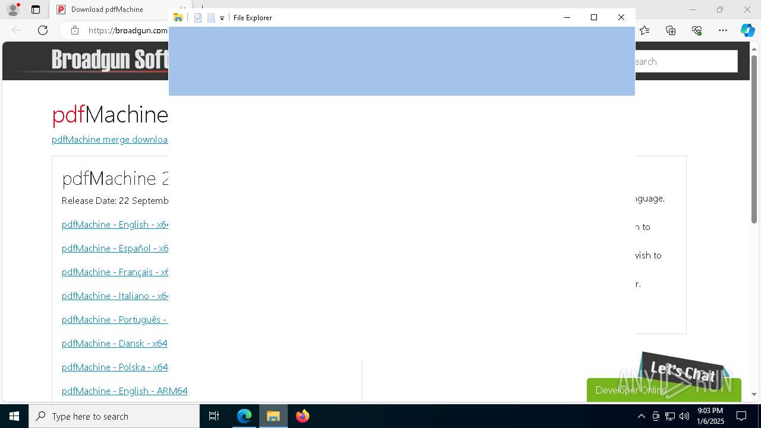Viewport: 761px width, 428px height.
Task: Maximize the File Explorer window
Action: [x=594, y=17]
